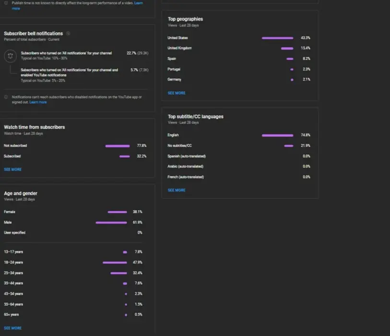Click the Top geographies card heading

[185, 19]
